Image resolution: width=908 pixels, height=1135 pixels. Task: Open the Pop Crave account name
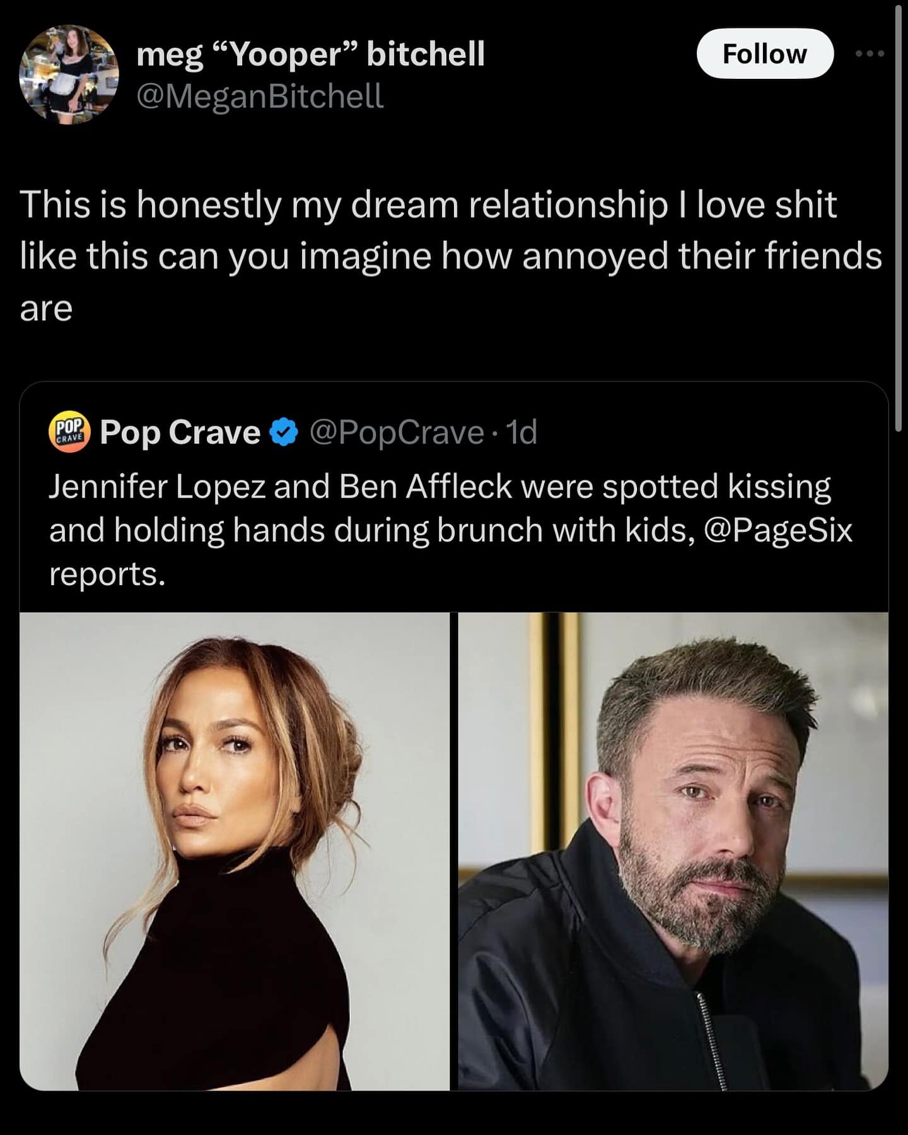coord(180,433)
